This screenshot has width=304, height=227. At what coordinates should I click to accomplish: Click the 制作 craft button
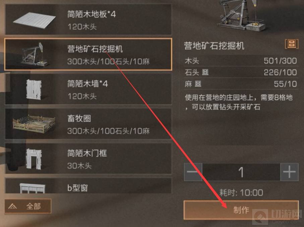(241, 210)
